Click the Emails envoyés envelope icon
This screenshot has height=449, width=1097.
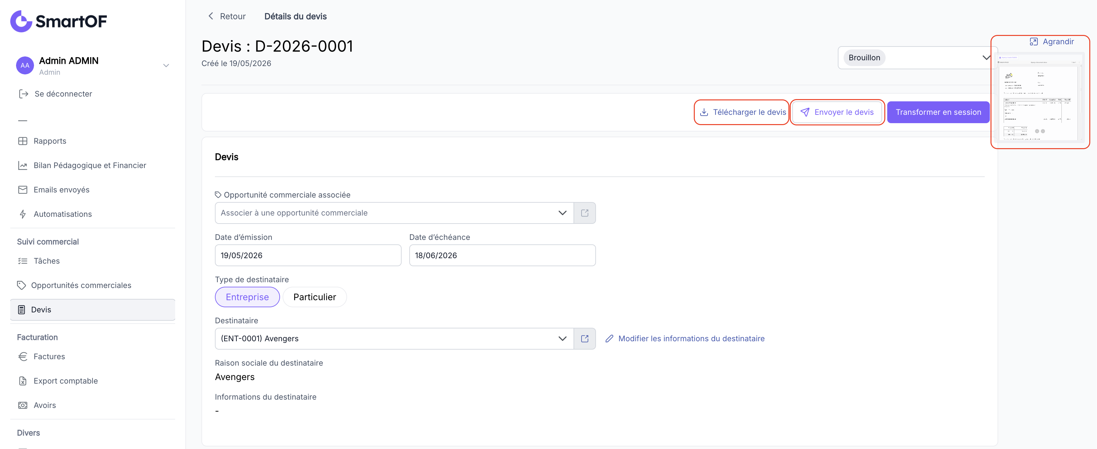pos(22,190)
